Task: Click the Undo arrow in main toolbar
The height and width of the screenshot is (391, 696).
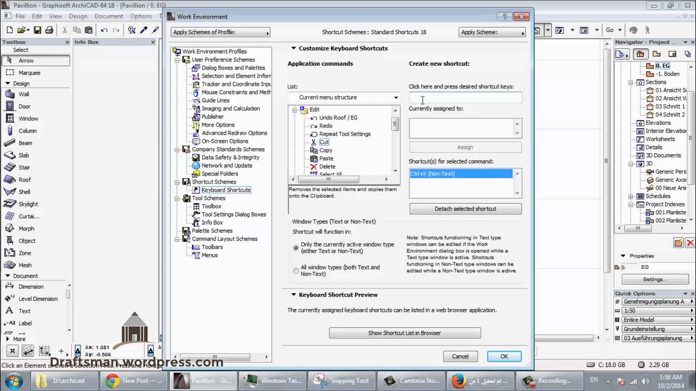Action: click(x=104, y=30)
